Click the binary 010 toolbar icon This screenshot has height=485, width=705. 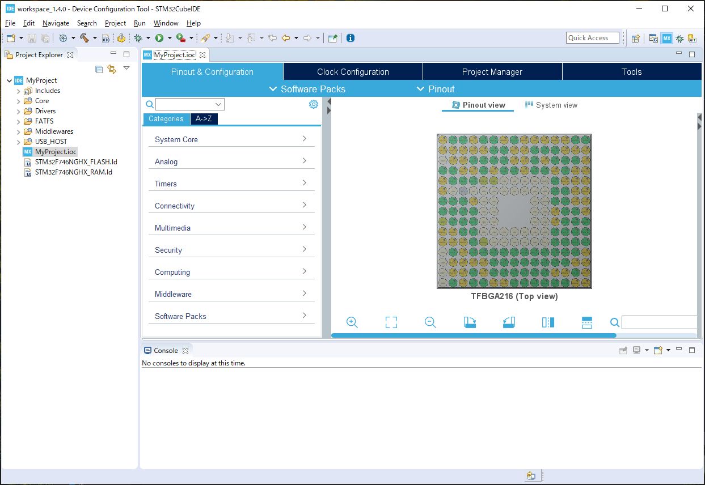(x=105, y=38)
